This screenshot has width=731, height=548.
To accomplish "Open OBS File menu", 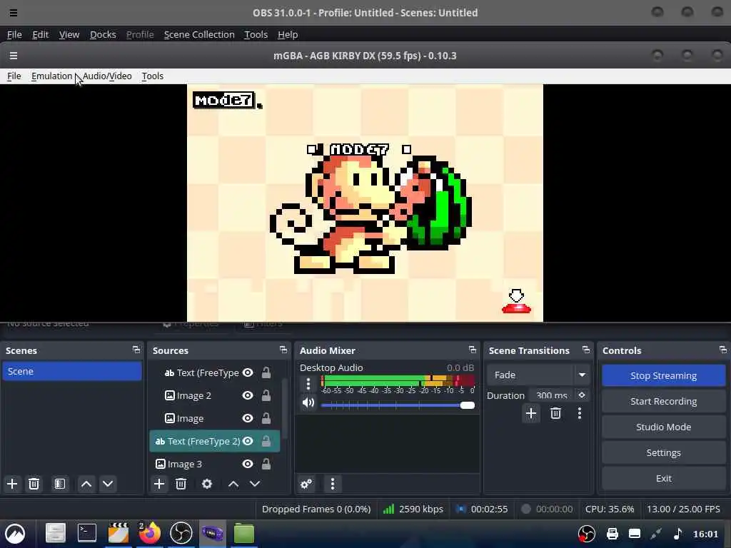I will [x=14, y=34].
